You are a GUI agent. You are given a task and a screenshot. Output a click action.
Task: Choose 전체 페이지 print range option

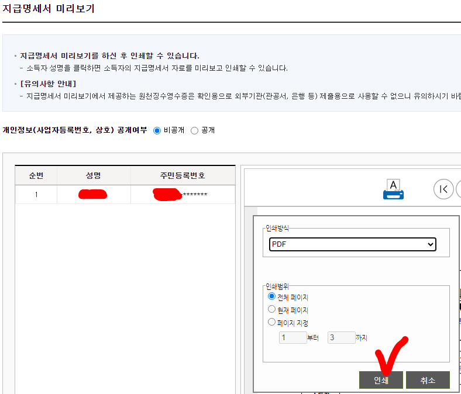271,296
